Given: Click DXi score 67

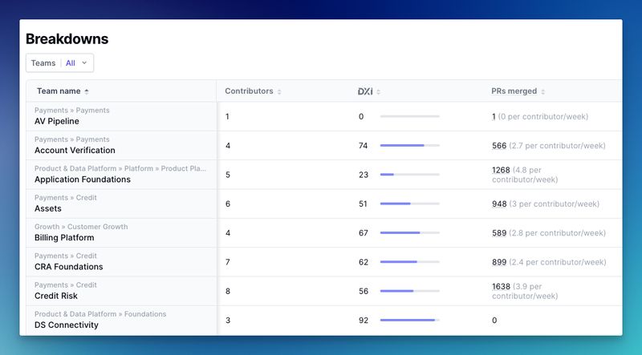Looking at the screenshot, I should (364, 232).
